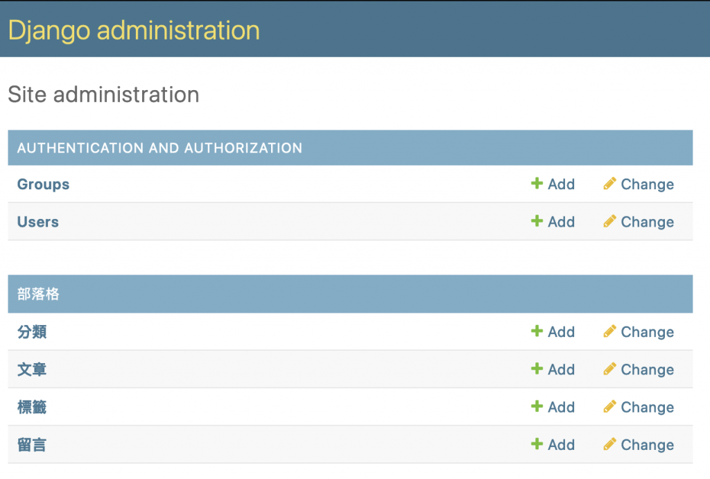Open the 標籤 model link
The image size is (710, 479).
pyautogui.click(x=32, y=407)
